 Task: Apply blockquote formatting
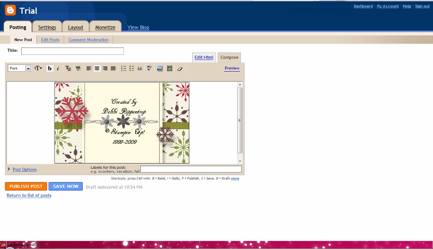pyautogui.click(x=140, y=69)
